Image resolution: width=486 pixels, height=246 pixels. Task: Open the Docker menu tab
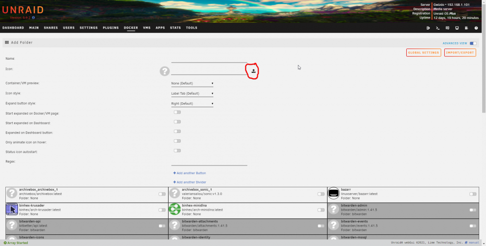131,28
